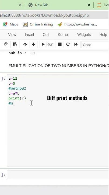Open the Kernel menu

click(x=63, y=35)
